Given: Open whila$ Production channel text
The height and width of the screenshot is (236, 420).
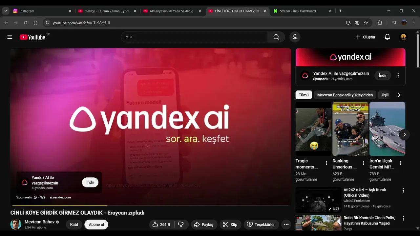Looking at the screenshot, I should (357, 201).
